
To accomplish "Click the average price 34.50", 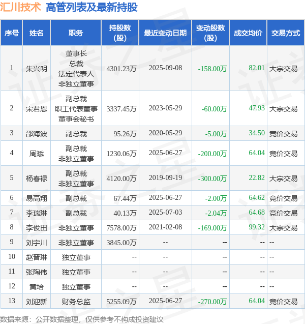I will click(257, 133).
